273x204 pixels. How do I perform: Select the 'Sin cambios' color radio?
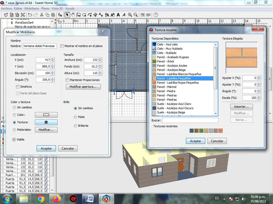tap(14, 108)
